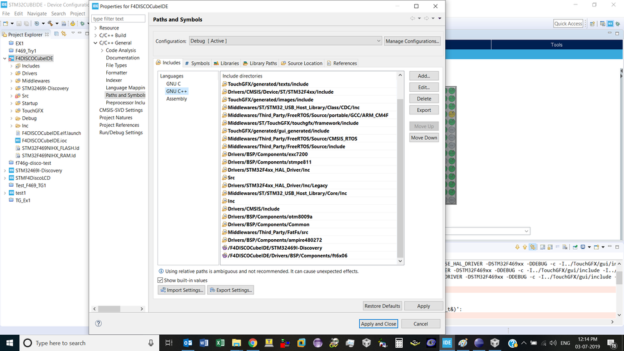Click the Restore Defaults button
This screenshot has height=351, width=624.
(x=382, y=305)
